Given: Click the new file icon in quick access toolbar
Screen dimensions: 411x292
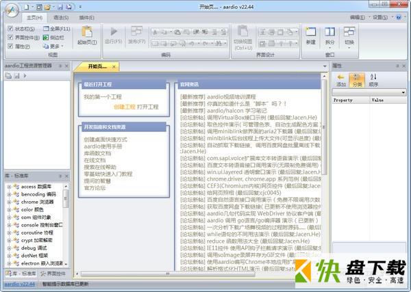Looking at the screenshot, I should pyautogui.click(x=27, y=7).
